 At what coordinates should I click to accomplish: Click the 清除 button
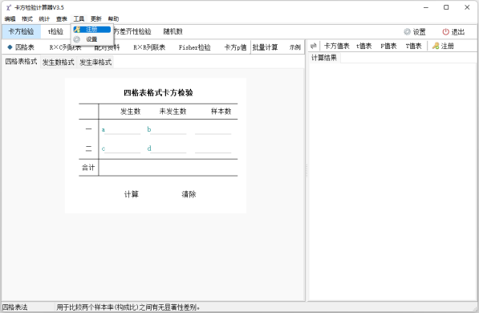point(189,194)
